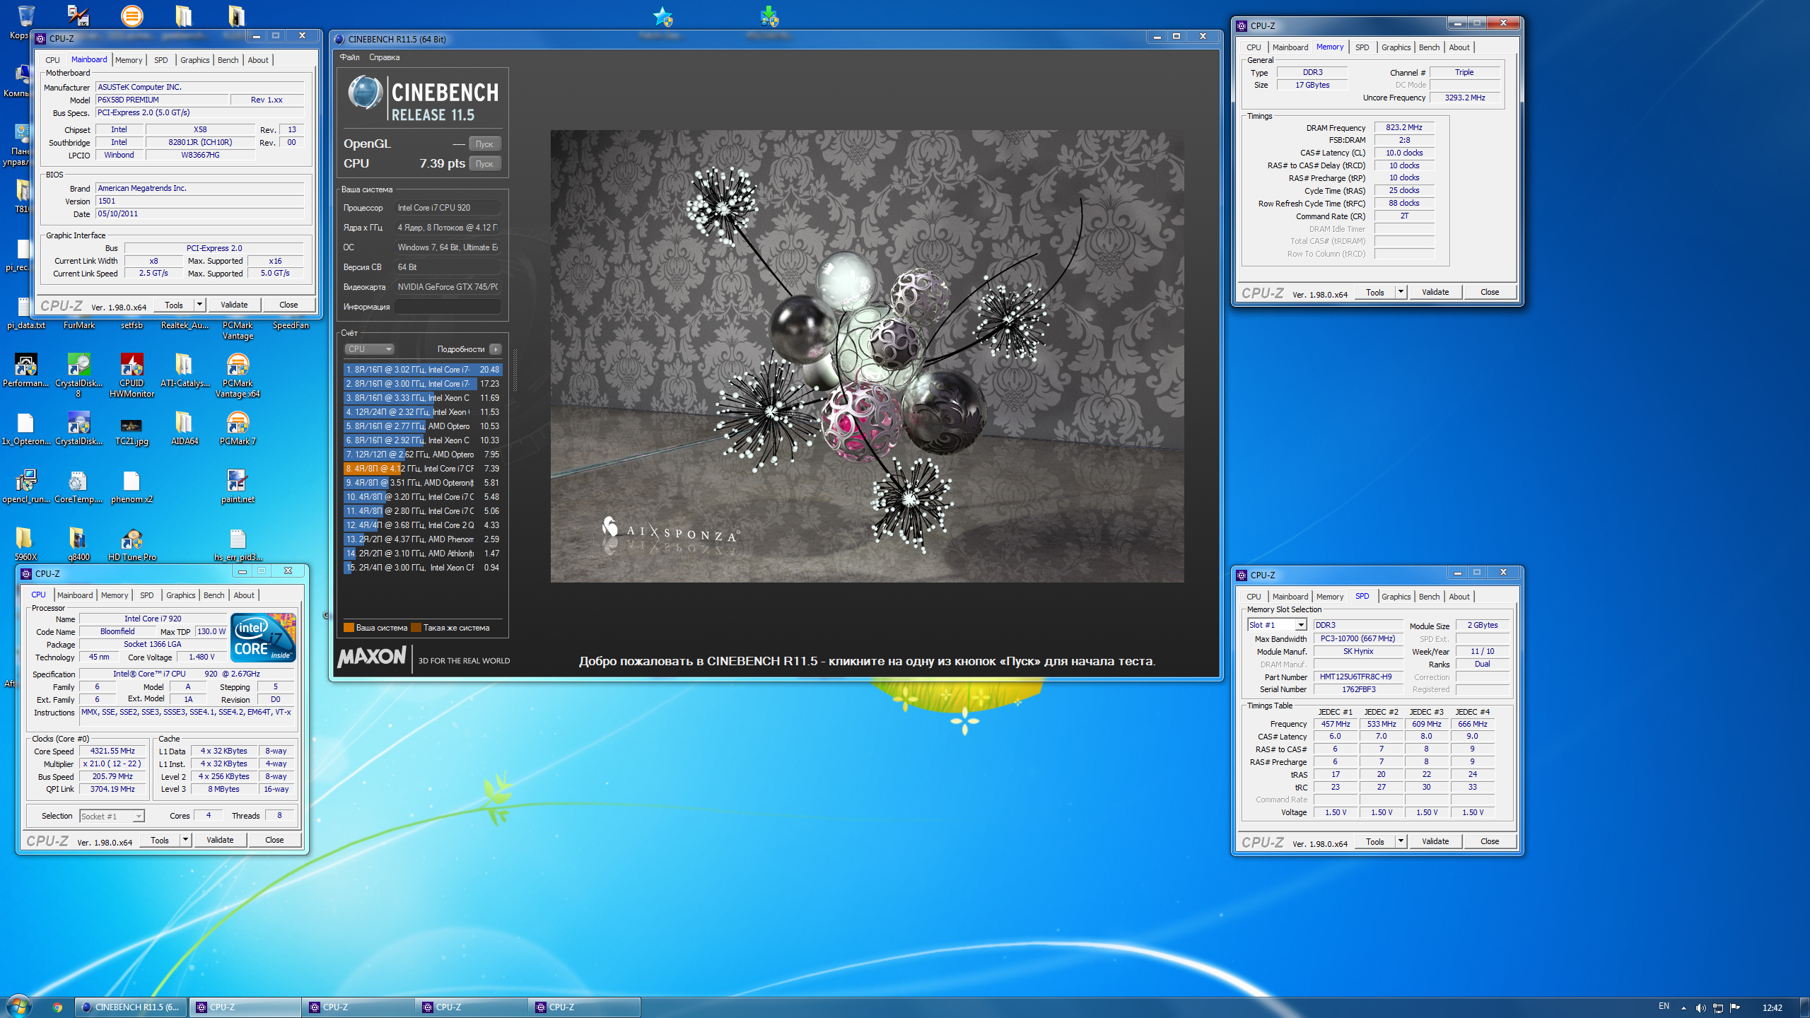Open the CPUID HWMonitor desktop icon

tap(132, 375)
